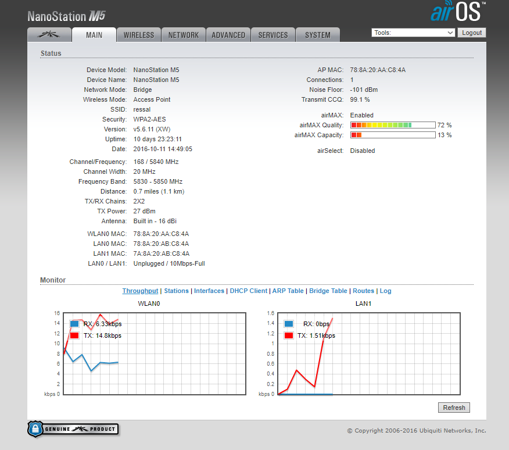Click the Noise Floor value -101 dBm
509x450 pixels.
click(x=364, y=90)
